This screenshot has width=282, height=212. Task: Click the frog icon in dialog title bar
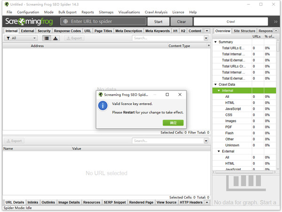pyautogui.click(x=100, y=95)
